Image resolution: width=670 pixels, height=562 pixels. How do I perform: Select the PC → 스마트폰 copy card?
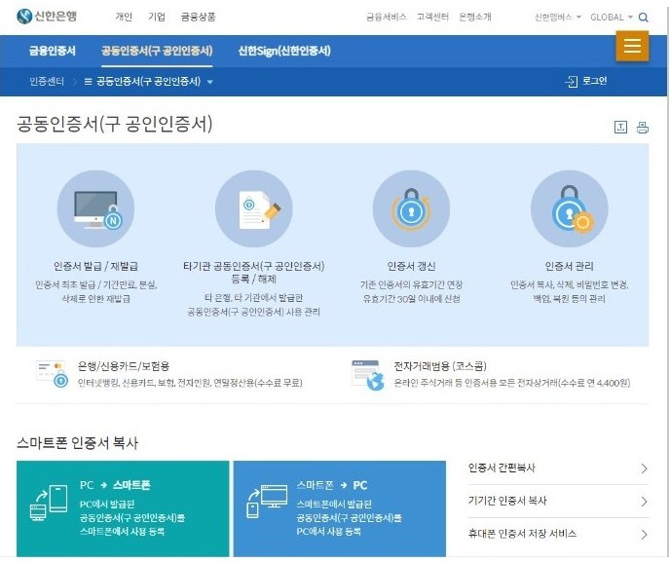coord(123,508)
